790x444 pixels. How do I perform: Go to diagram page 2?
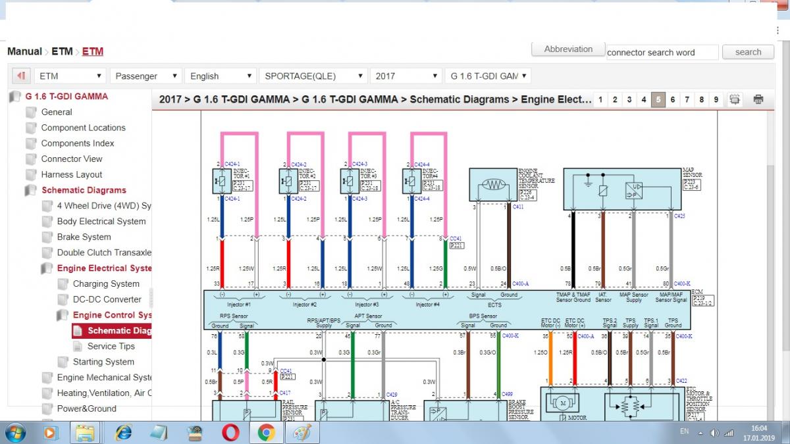point(615,99)
